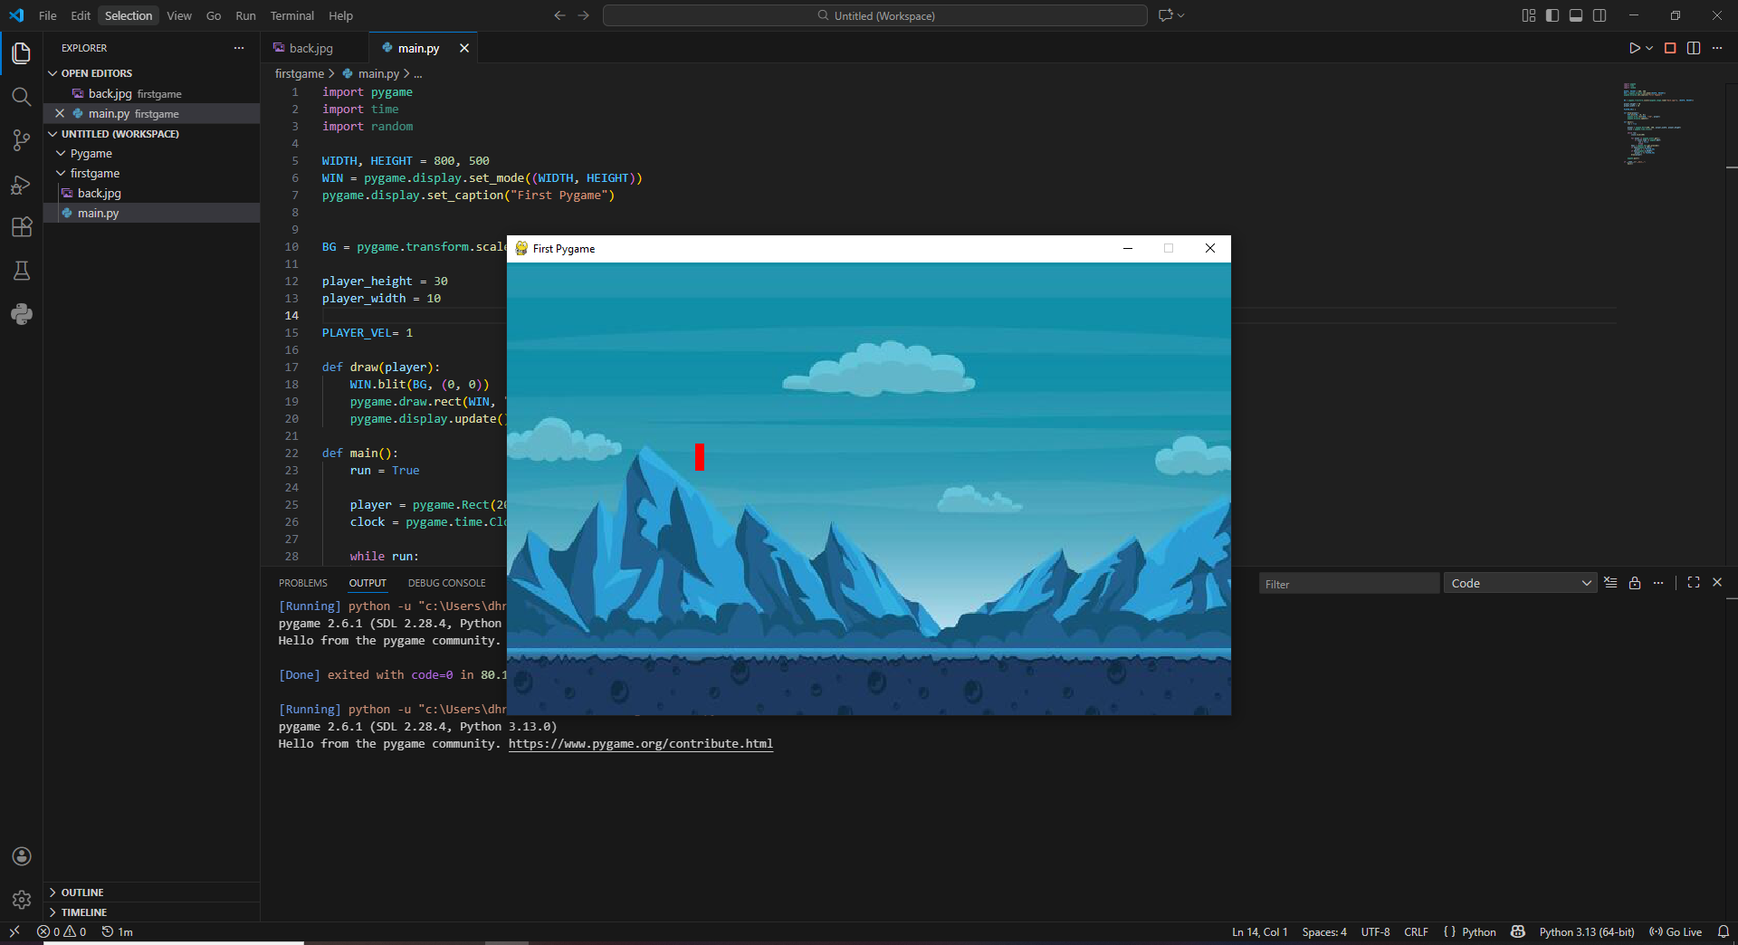
Task: Open the Search view in activity bar
Action: pos(22,97)
